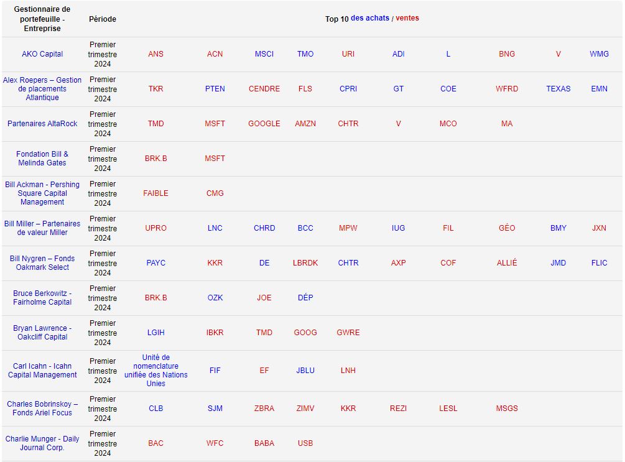Image resolution: width=625 pixels, height=462 pixels.
Task: Open Bill Ackman - Pershing Square link
Action: coord(42,193)
